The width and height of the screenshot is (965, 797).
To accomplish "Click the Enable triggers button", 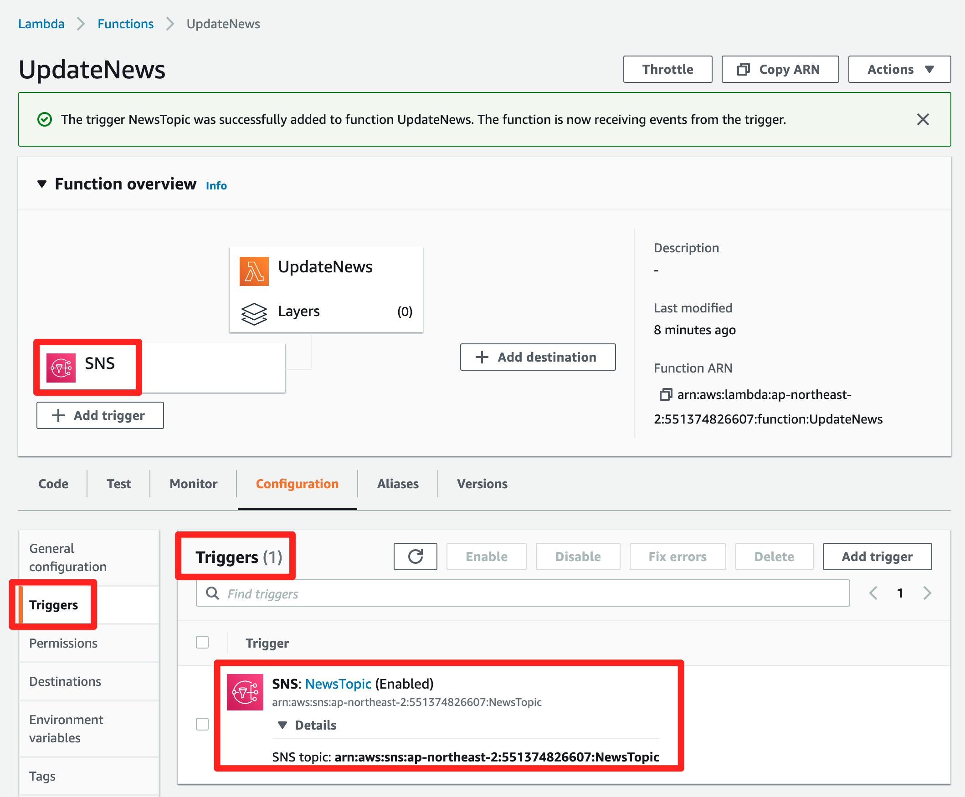I will click(487, 557).
